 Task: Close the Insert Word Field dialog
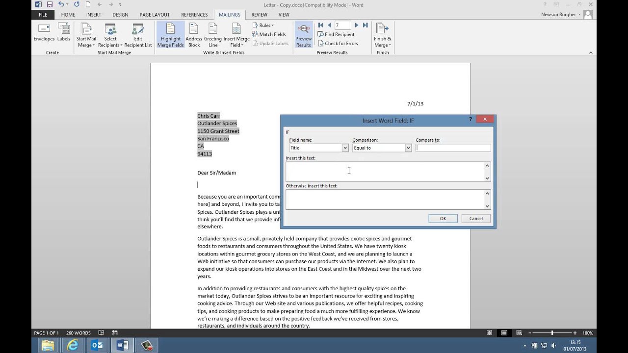point(485,119)
